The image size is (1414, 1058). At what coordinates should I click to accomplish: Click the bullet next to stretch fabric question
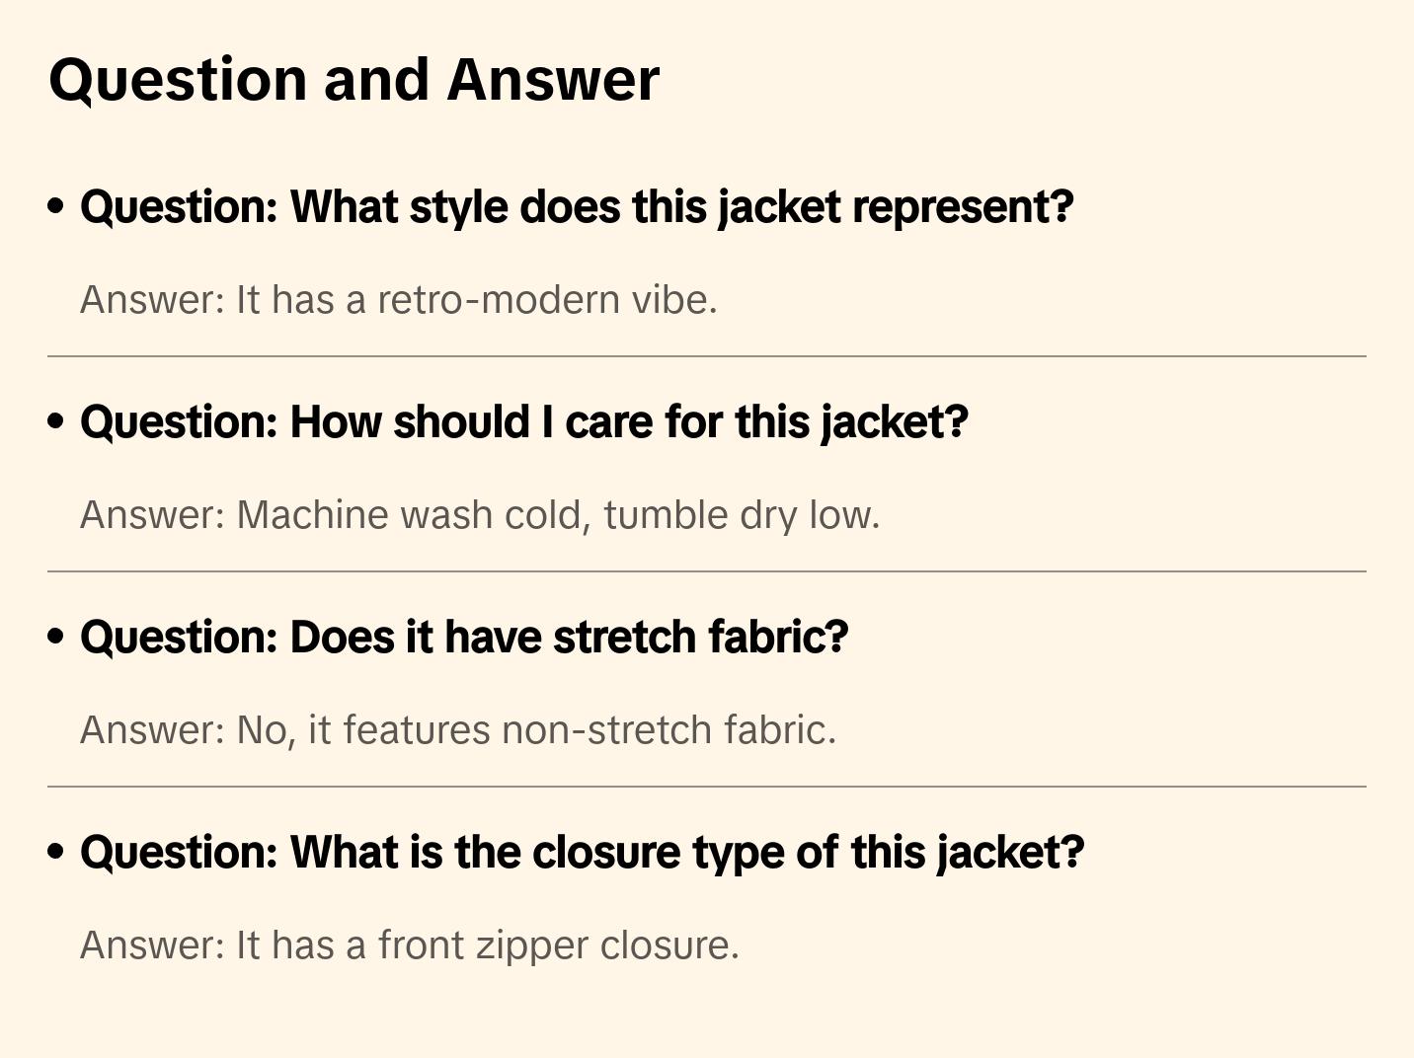(56, 637)
